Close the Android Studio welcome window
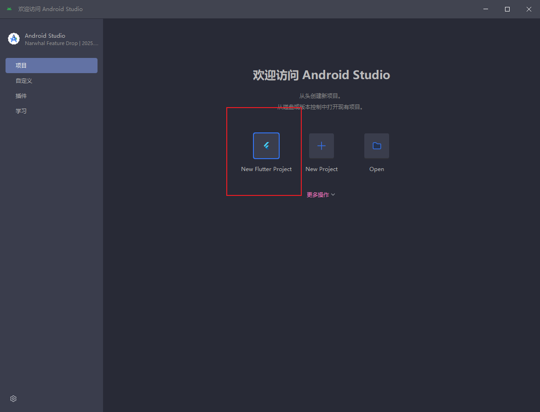This screenshot has width=540, height=412. [x=529, y=9]
